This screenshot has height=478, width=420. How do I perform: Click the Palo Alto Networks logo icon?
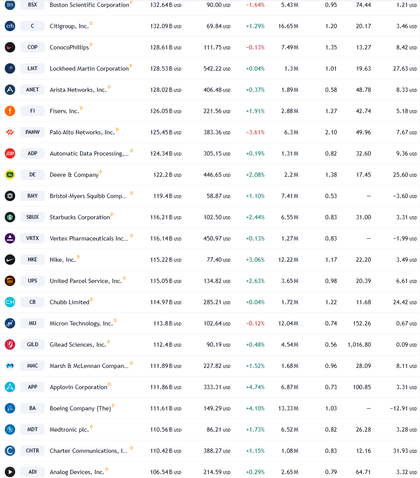10,132
